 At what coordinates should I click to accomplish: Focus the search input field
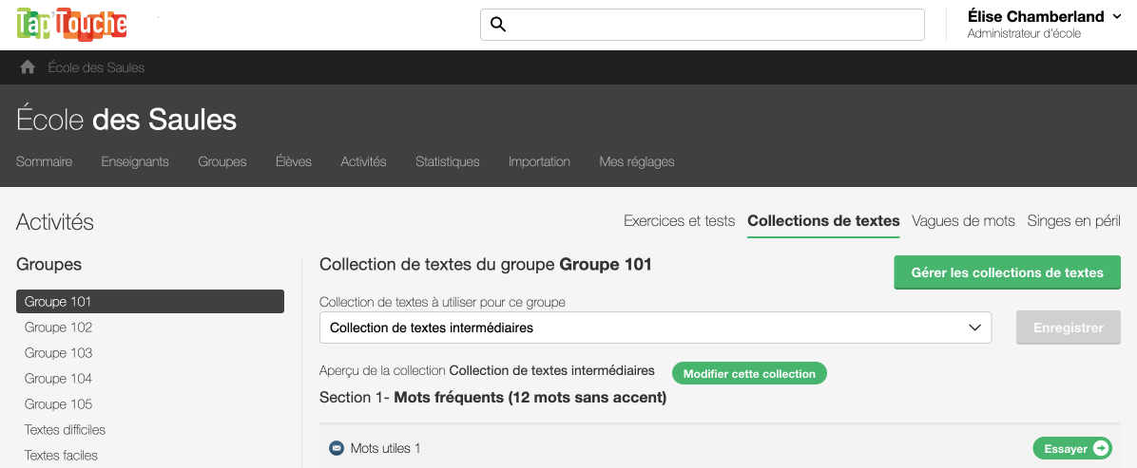point(713,25)
